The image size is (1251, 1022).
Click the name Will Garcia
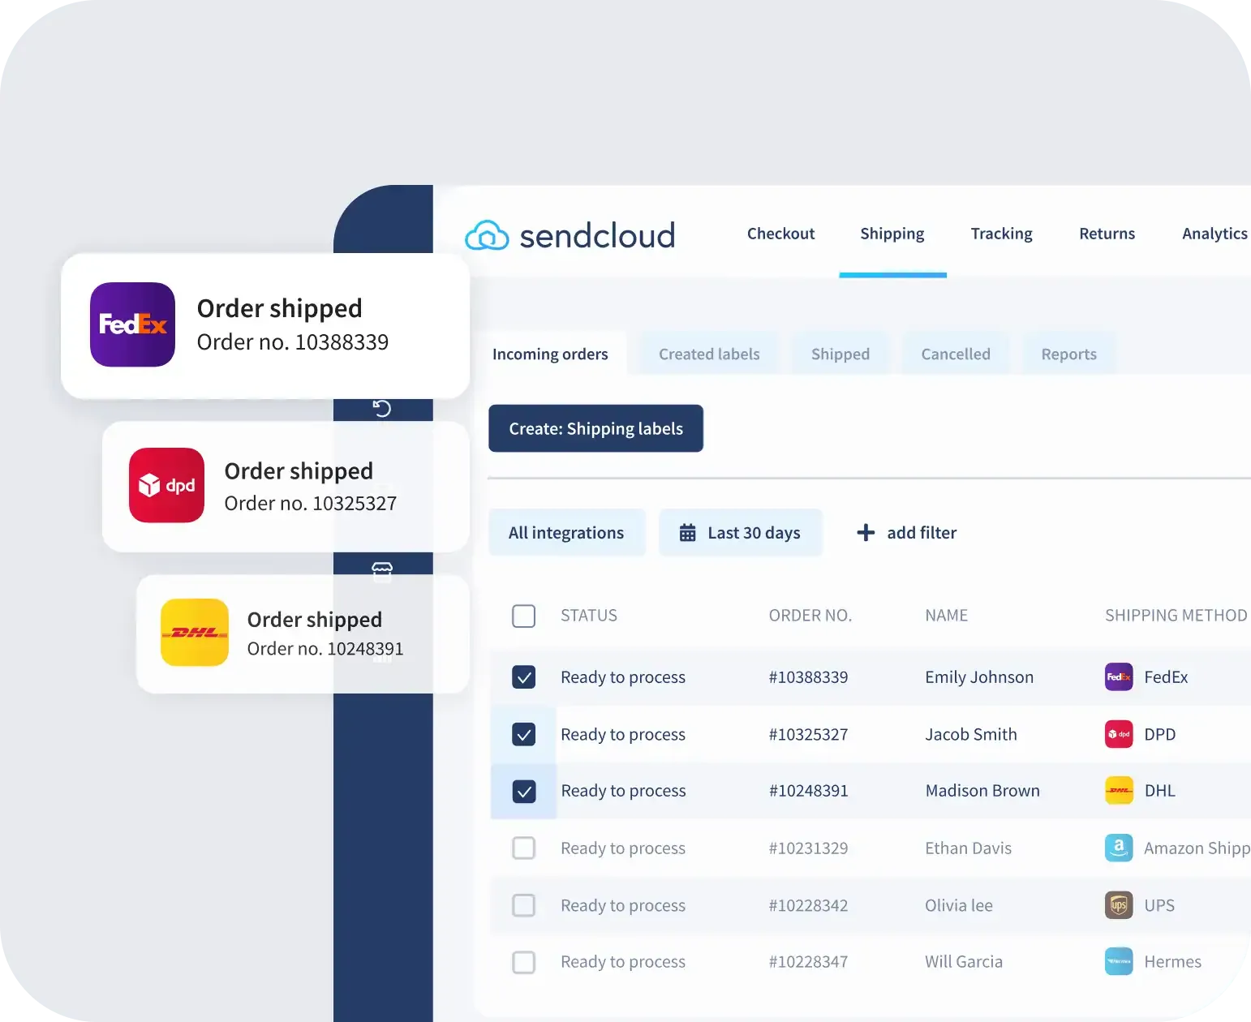(x=964, y=962)
